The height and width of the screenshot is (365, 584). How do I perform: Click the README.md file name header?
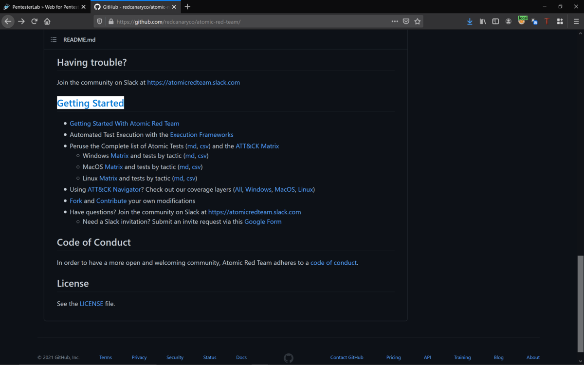[x=79, y=40]
